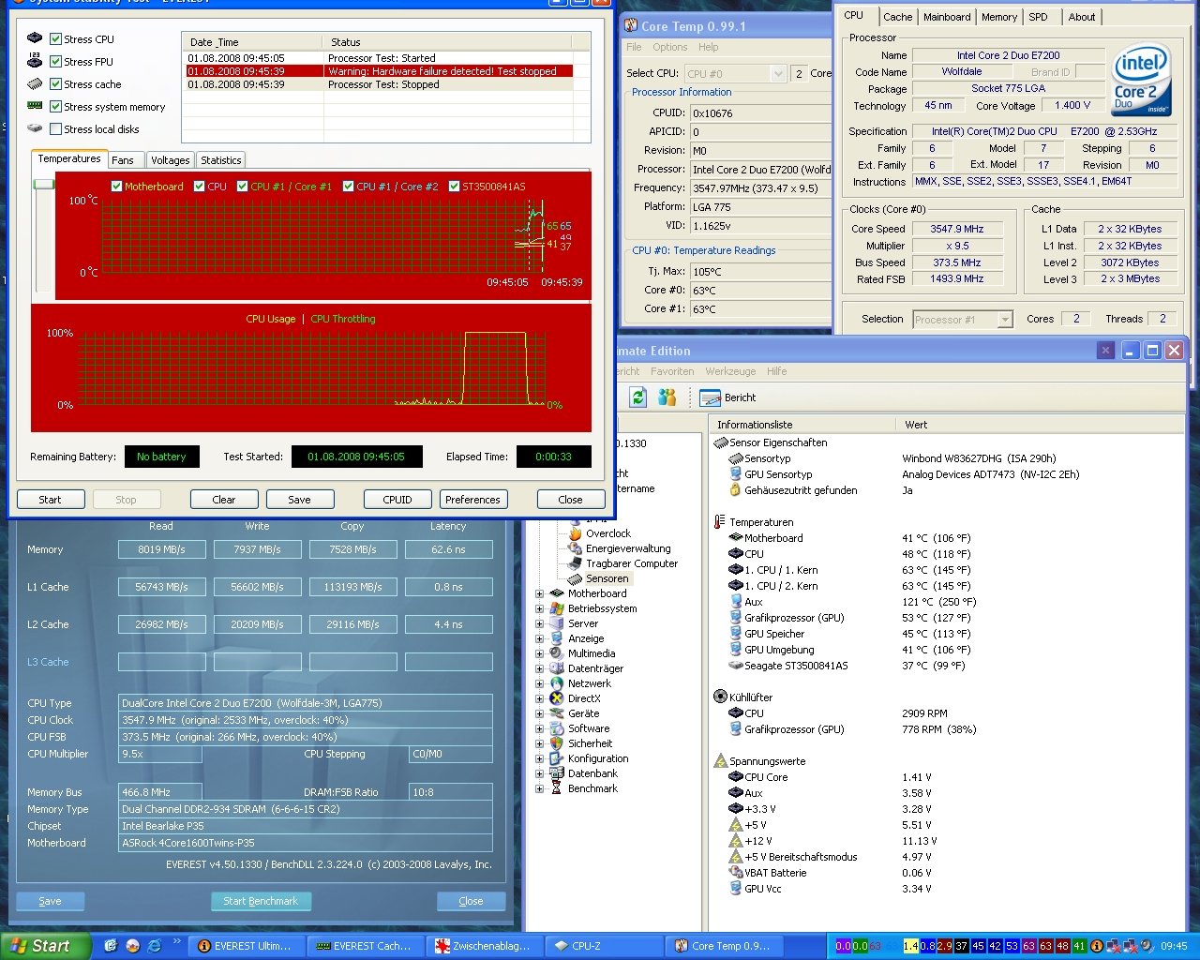Image resolution: width=1200 pixels, height=960 pixels.
Task: Click Preferences button in stability test
Action: 472,500
